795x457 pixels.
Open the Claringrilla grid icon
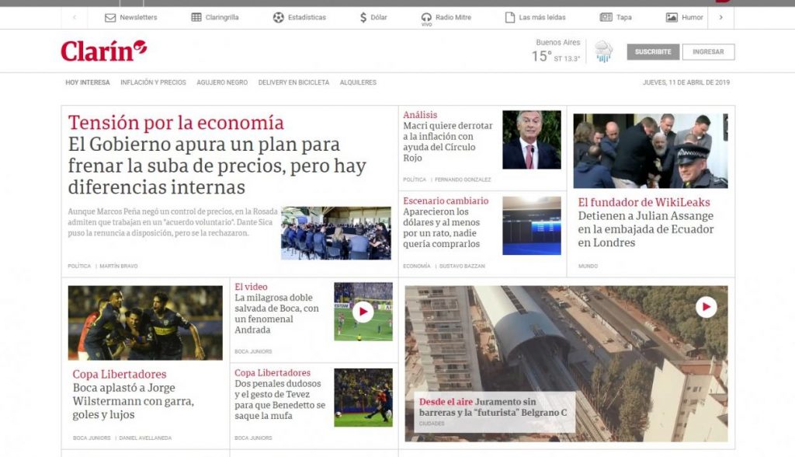coord(196,17)
